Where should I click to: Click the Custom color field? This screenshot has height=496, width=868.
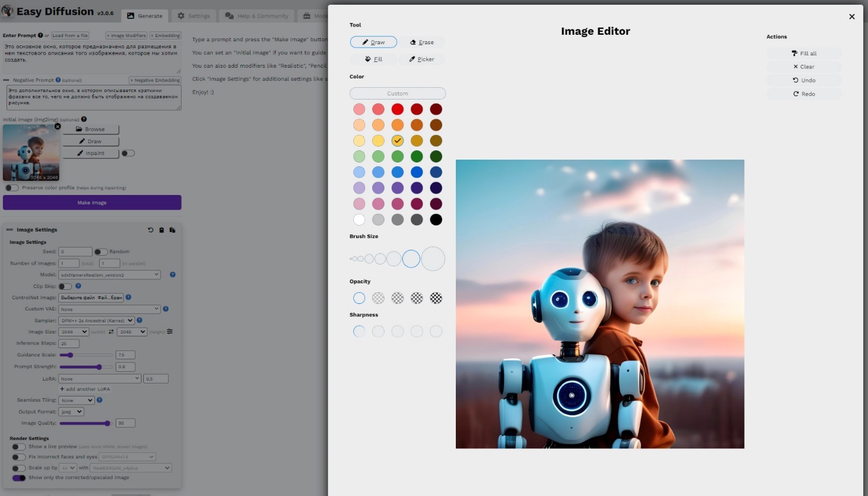coord(397,94)
